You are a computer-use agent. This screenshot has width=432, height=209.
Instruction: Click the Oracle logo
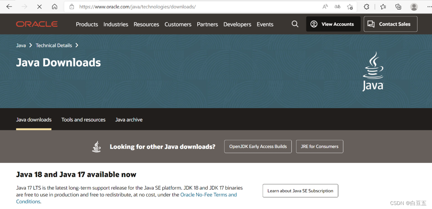click(37, 24)
